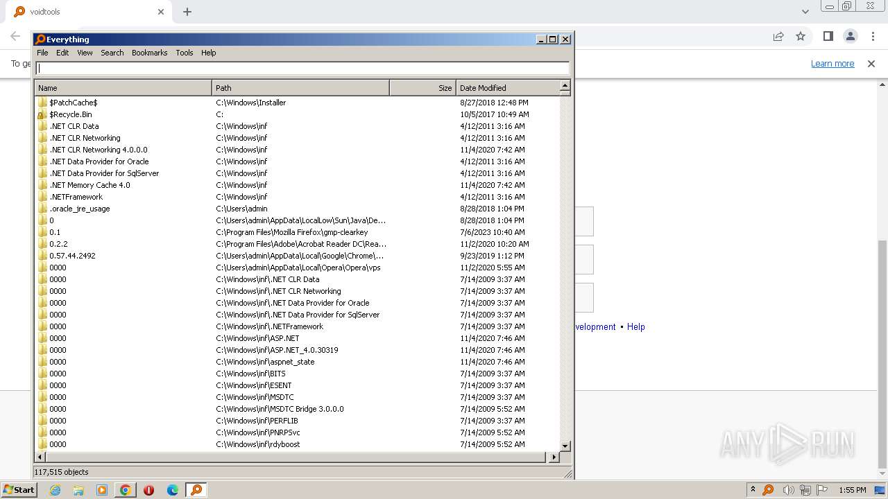
Task: Select 0000 folder in Opera vps path
Action: click(x=58, y=268)
